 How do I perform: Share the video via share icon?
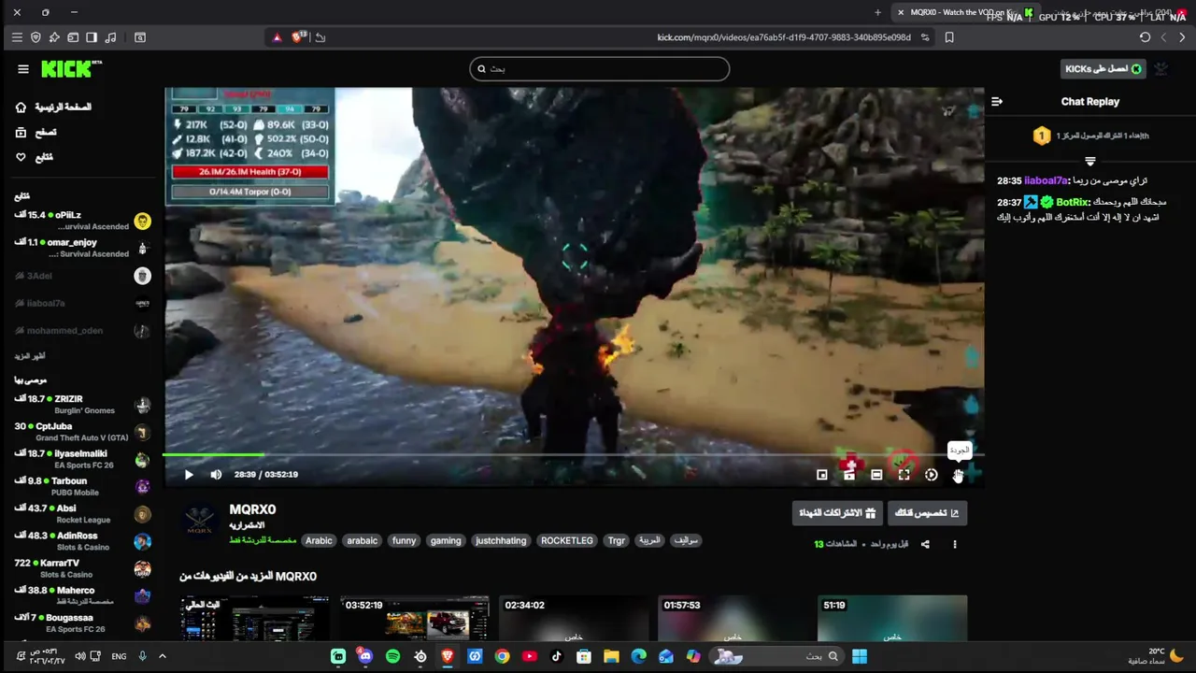[x=925, y=544]
